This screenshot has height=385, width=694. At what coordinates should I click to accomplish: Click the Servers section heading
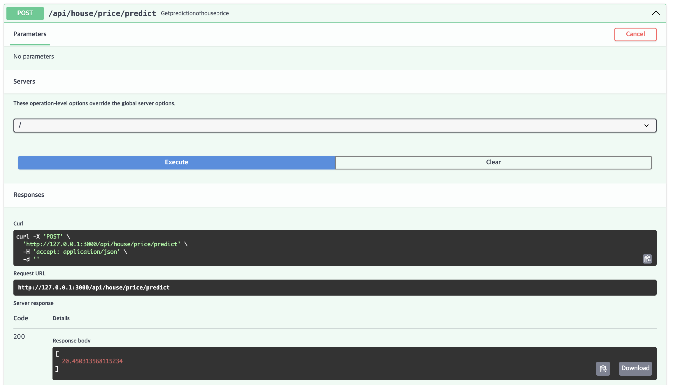[24, 82]
